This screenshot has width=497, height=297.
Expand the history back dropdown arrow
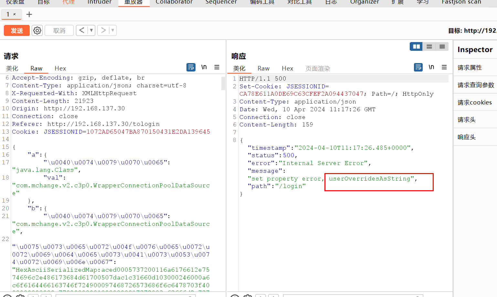tap(91, 30)
